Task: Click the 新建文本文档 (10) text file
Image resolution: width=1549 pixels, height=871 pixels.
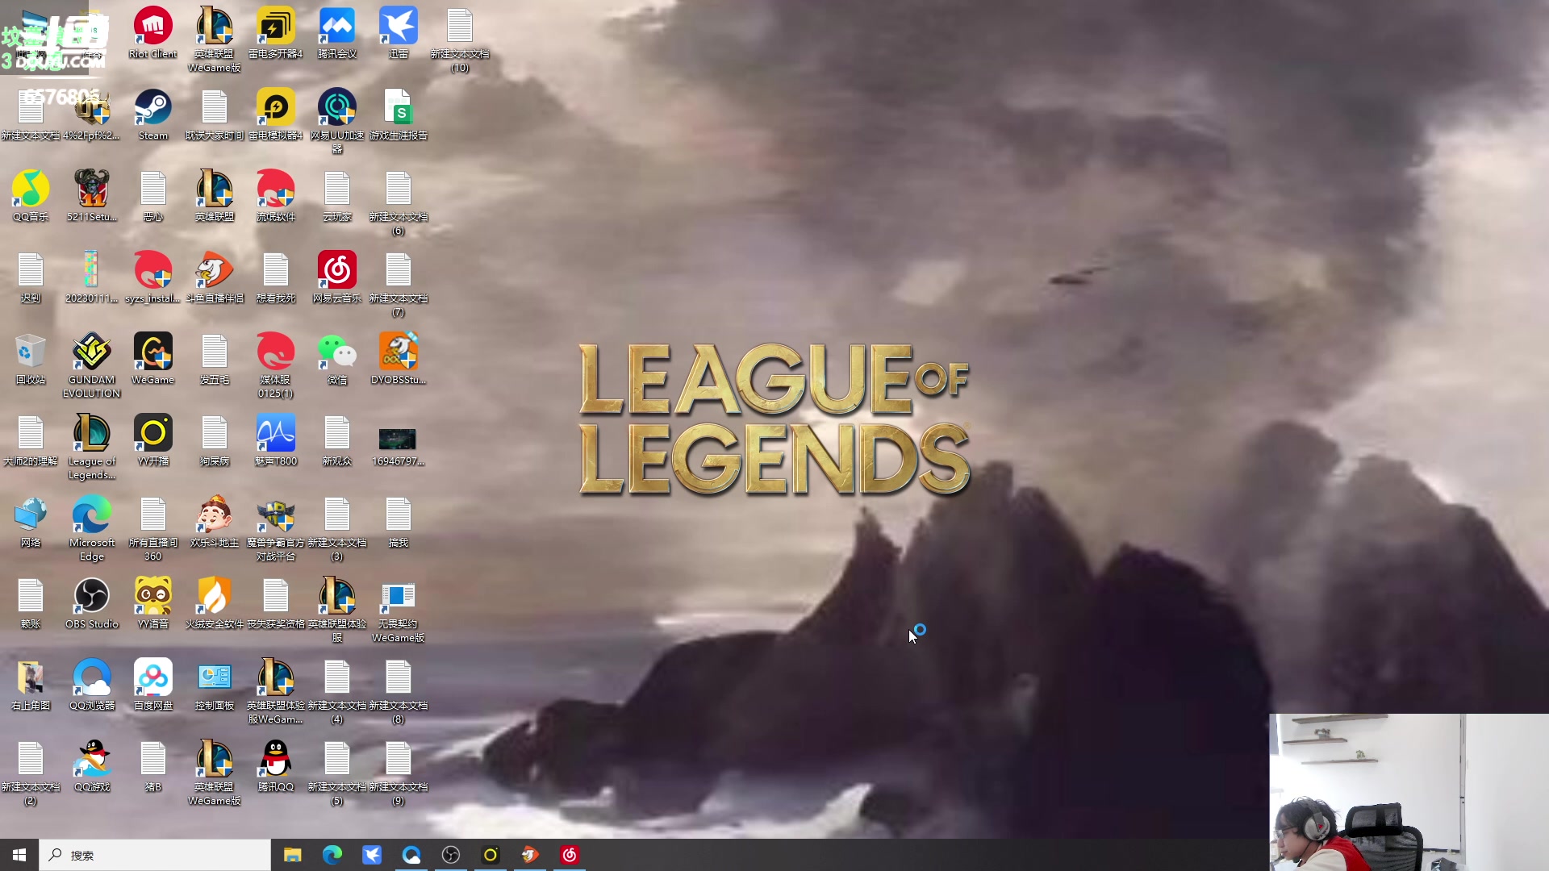Action: 459,40
